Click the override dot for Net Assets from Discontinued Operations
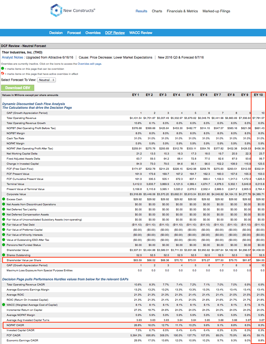 4,204
